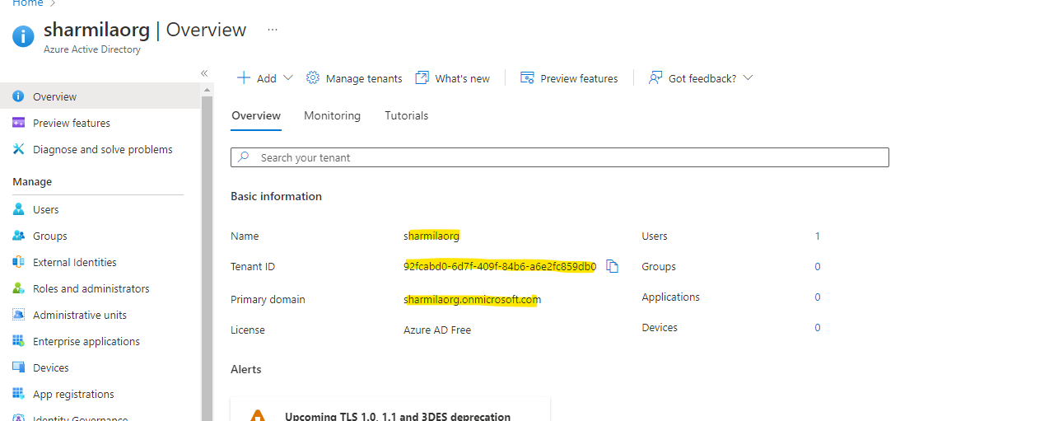Open the Upcoming TLS deprecation alert title
The height and width of the screenshot is (421, 1040).
point(398,416)
